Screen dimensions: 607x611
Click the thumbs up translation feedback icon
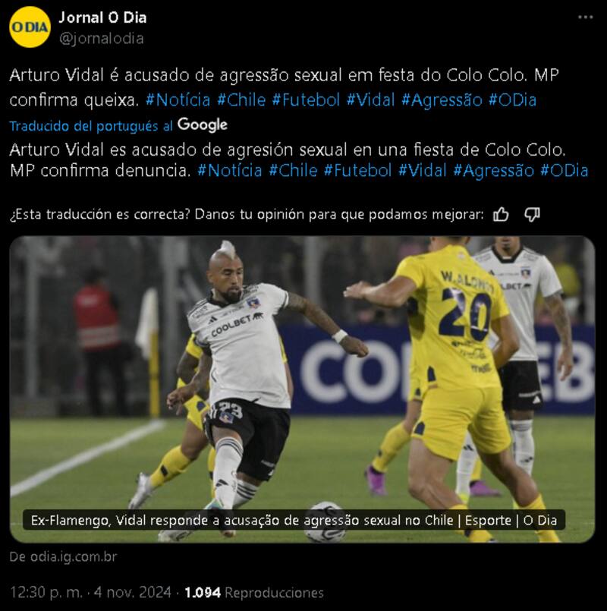[x=501, y=214]
